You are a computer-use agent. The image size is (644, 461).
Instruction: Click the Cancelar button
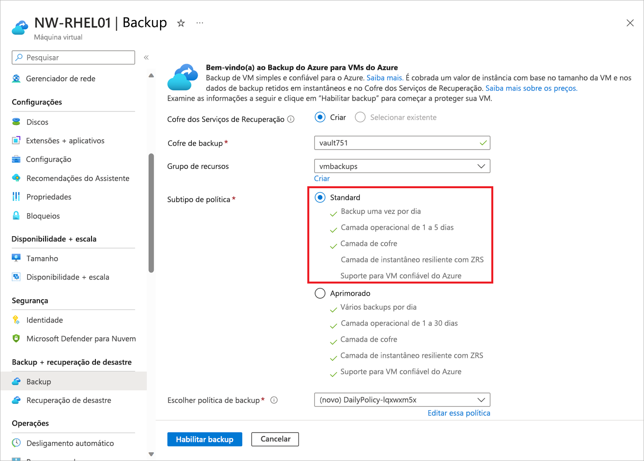pos(275,439)
